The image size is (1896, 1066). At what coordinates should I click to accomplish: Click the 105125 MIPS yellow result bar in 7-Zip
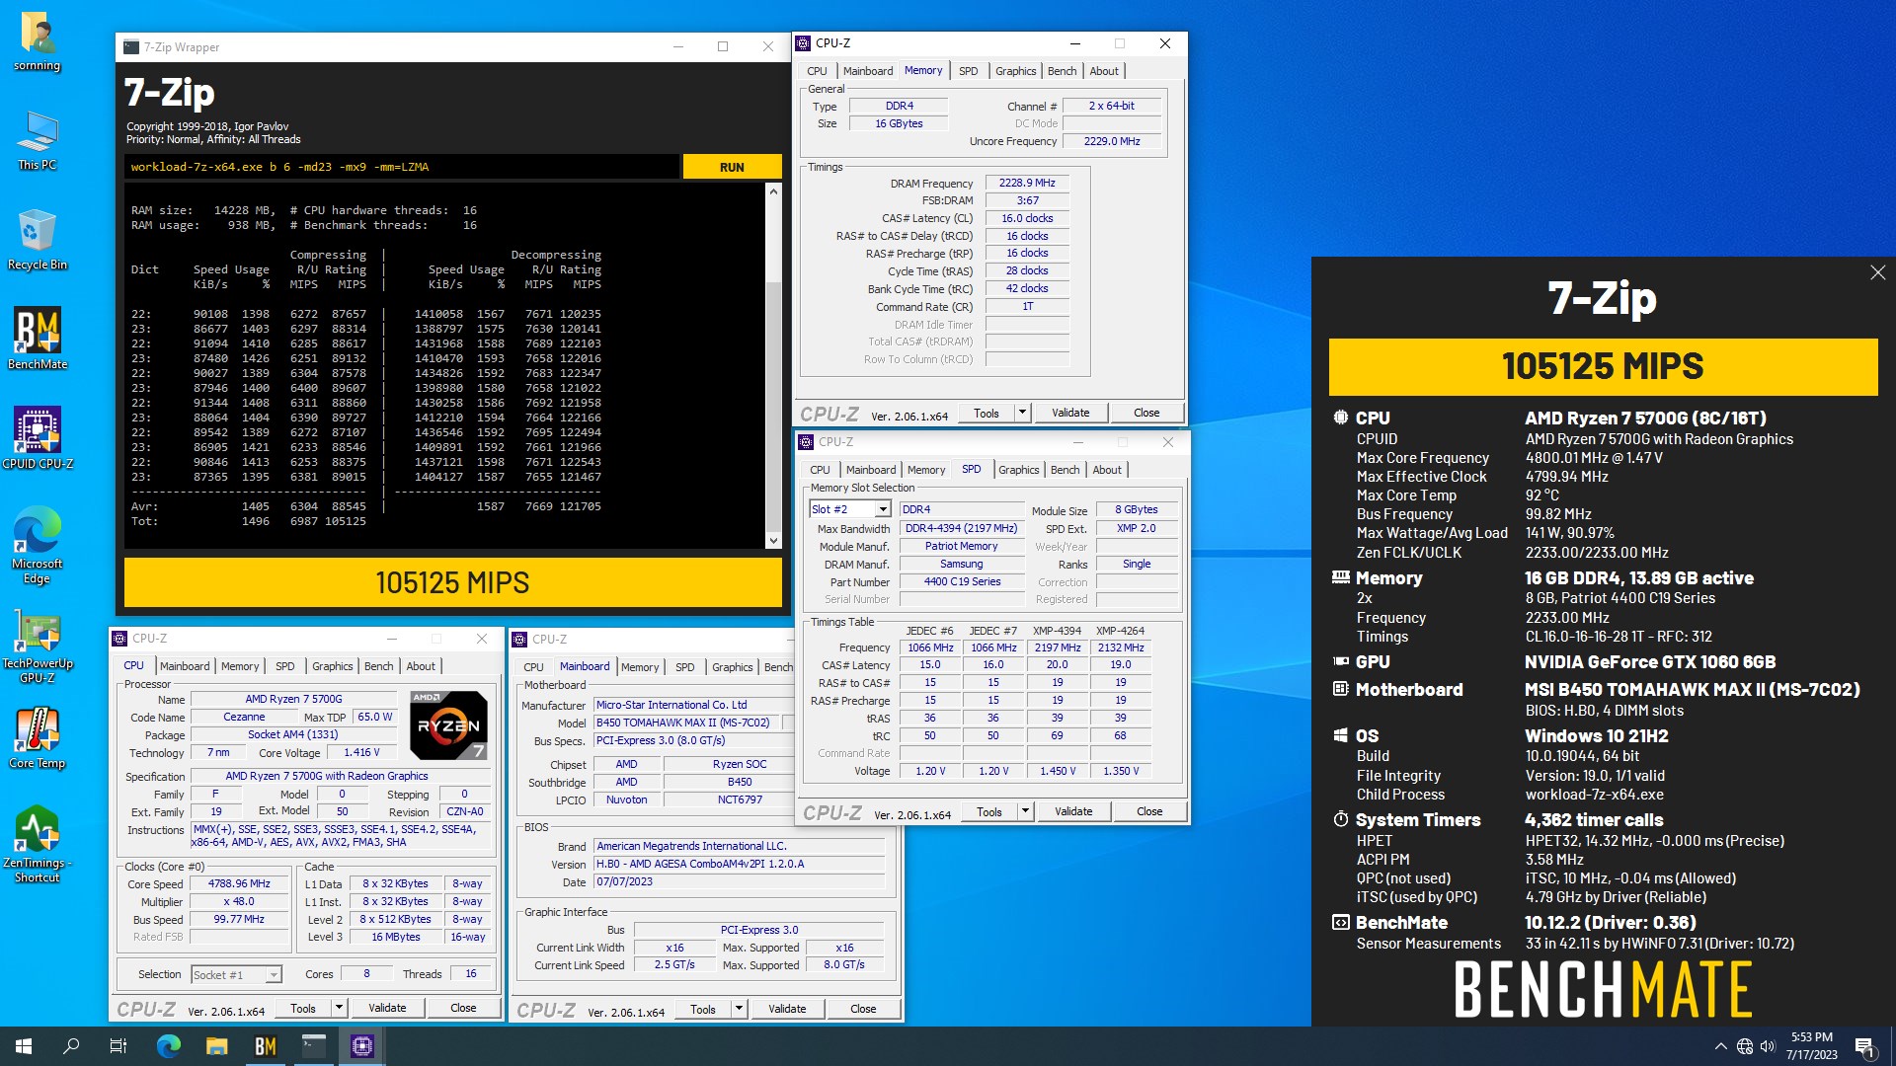coord(452,582)
